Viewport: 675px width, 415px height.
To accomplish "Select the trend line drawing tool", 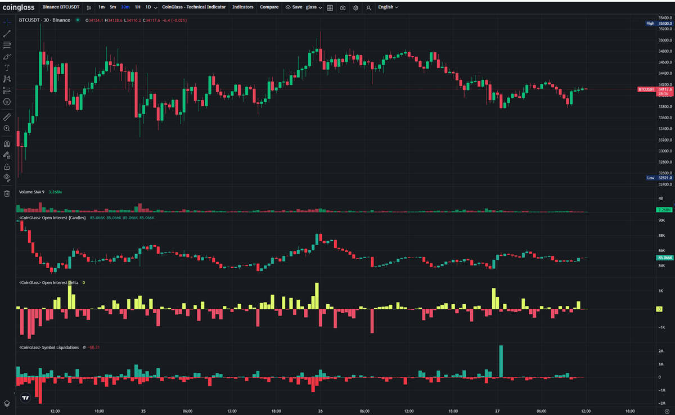I will coord(7,34).
